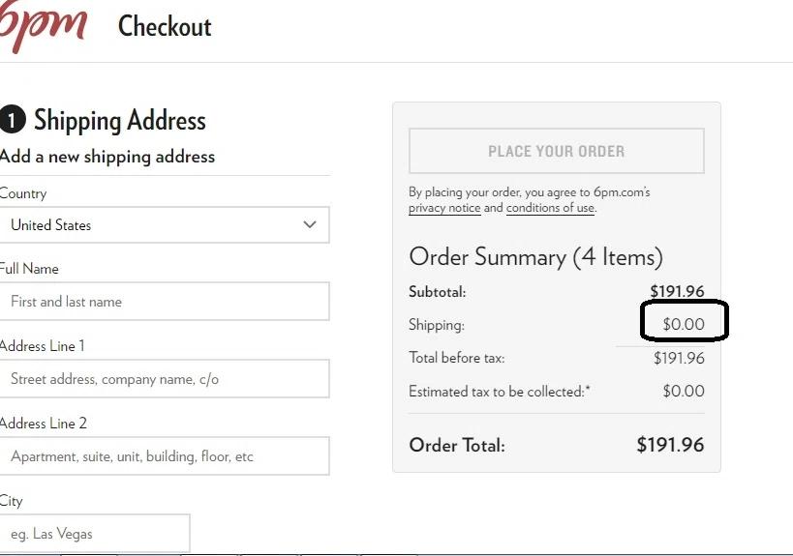
Task: Click the Address Line 1 label
Action: tap(42, 346)
